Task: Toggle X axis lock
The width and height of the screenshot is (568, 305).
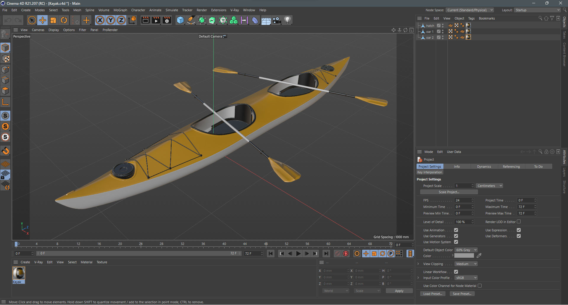Action: pos(100,20)
